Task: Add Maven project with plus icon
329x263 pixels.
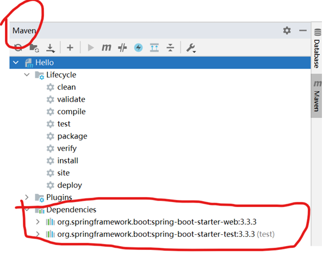Action: pos(70,48)
